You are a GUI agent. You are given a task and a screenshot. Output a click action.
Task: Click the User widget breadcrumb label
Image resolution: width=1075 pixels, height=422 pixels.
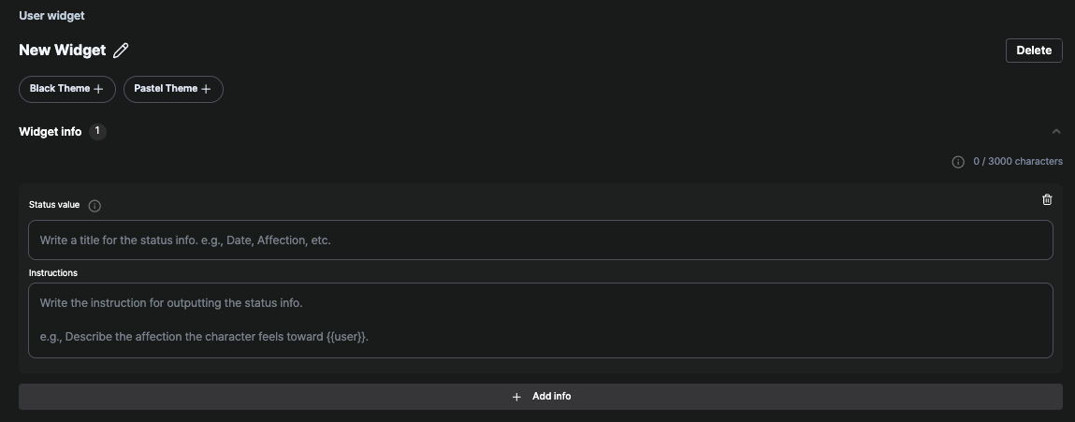pos(52,15)
